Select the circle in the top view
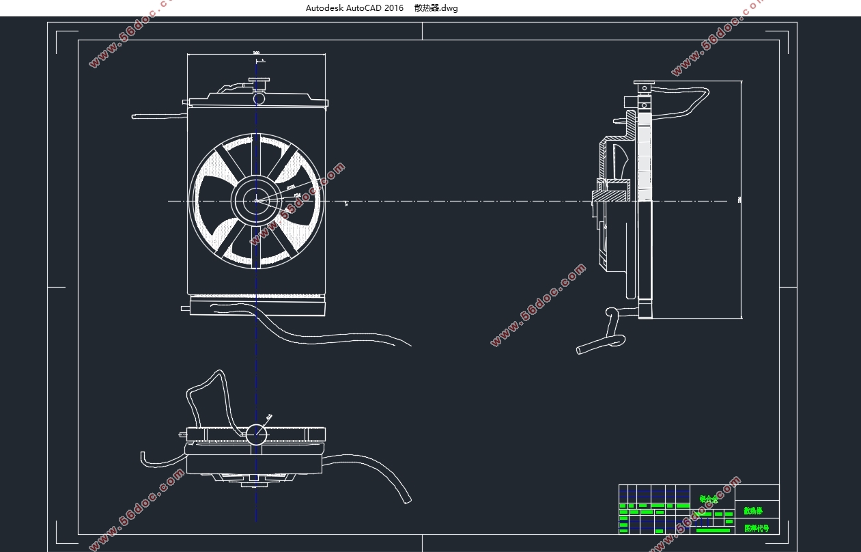The width and height of the screenshot is (861, 552). [x=257, y=434]
